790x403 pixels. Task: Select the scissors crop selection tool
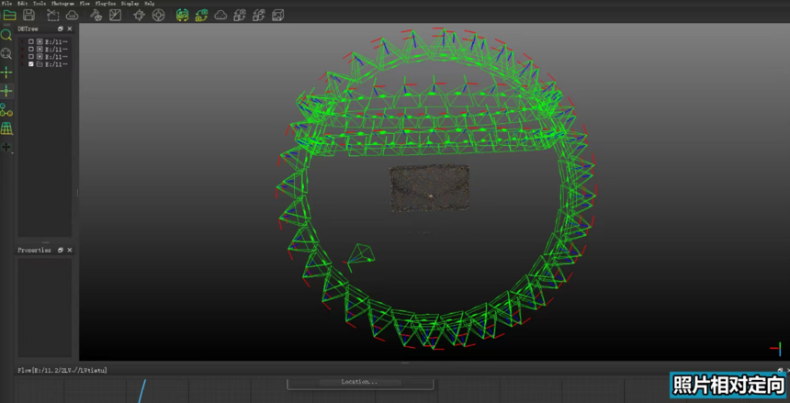point(53,15)
